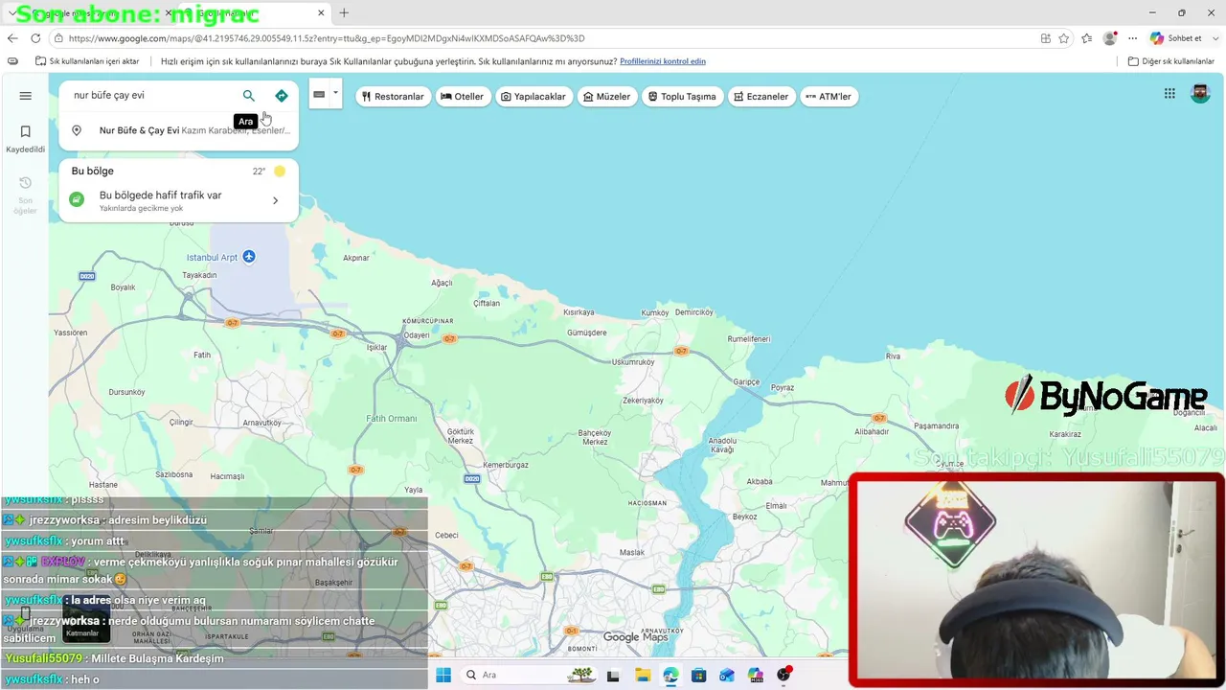Click the Kemerburgaz map label

505,465
